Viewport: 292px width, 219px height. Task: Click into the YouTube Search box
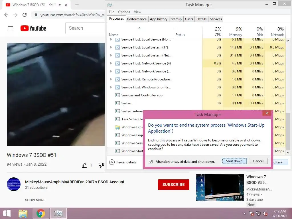coord(85,28)
